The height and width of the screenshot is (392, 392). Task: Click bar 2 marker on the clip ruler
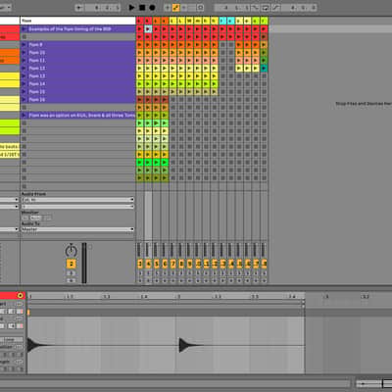(x=178, y=296)
